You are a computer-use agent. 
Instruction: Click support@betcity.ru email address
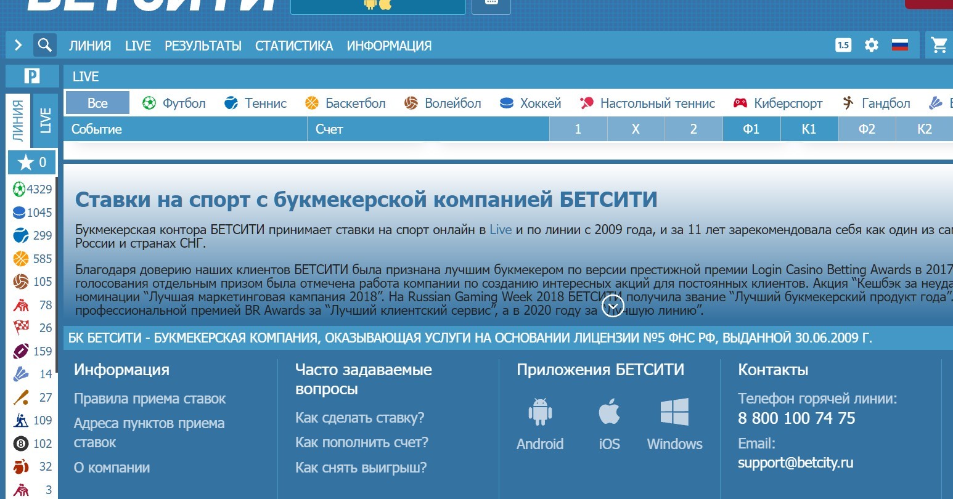click(x=796, y=463)
